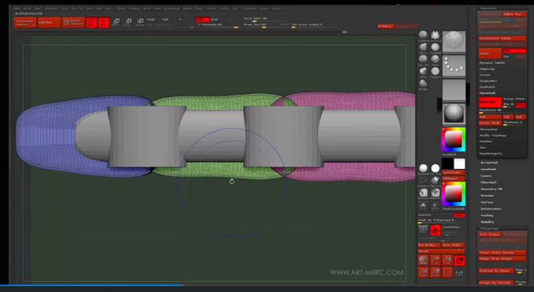Click the Quick Sketch icon button
Image resolution: width=534 pixels, height=292 pixels.
pos(73,22)
